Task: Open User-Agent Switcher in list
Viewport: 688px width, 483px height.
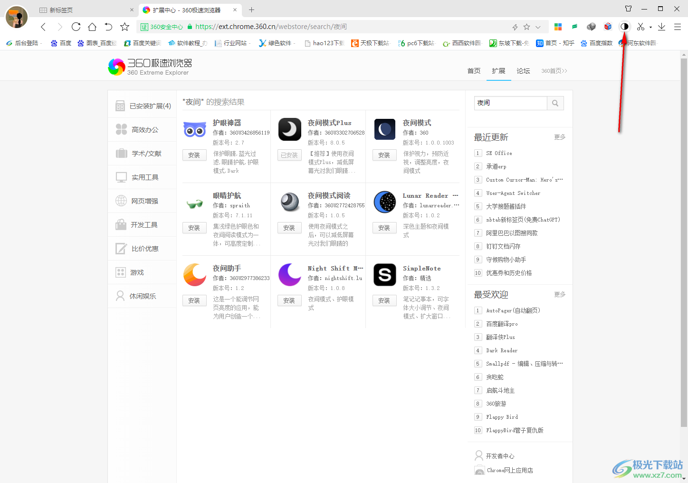Action: point(513,193)
